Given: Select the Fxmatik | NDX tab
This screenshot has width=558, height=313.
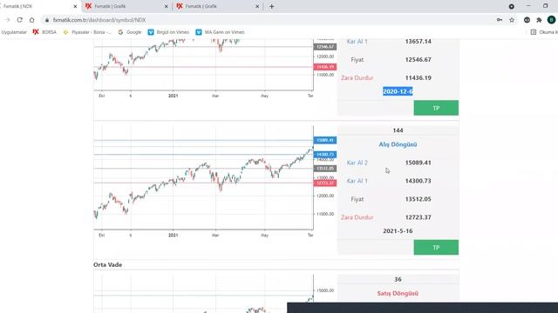Looking at the screenshot, I should pyautogui.click(x=39, y=6).
